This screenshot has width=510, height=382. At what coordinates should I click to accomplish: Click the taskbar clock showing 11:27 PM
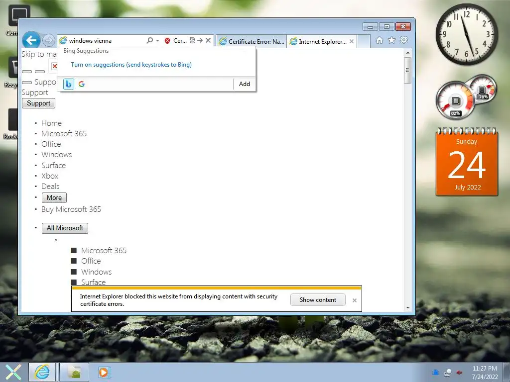[x=485, y=372]
